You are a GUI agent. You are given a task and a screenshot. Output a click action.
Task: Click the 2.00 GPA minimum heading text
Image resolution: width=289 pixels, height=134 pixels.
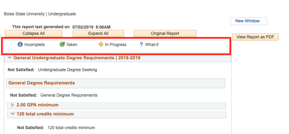click(x=37, y=105)
